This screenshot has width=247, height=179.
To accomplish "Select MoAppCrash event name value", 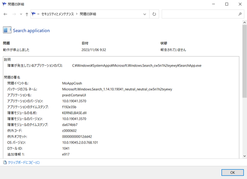I will (x=72, y=83).
